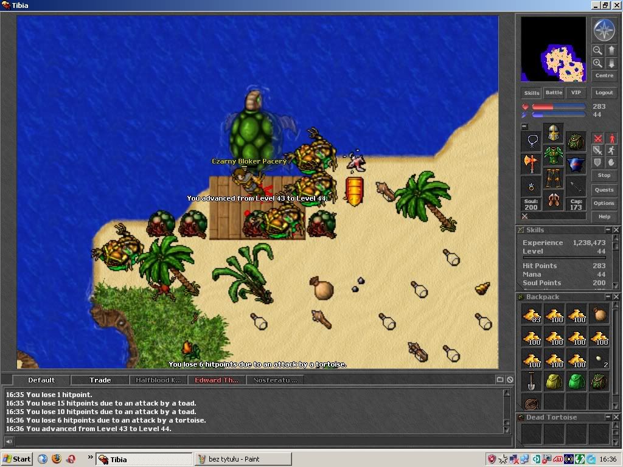Switch to the Default chat tab
623x467 pixels.
[x=41, y=380]
